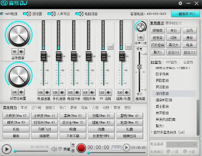
Task: Toggle the 遥控器 switch
Action: coord(27,14)
